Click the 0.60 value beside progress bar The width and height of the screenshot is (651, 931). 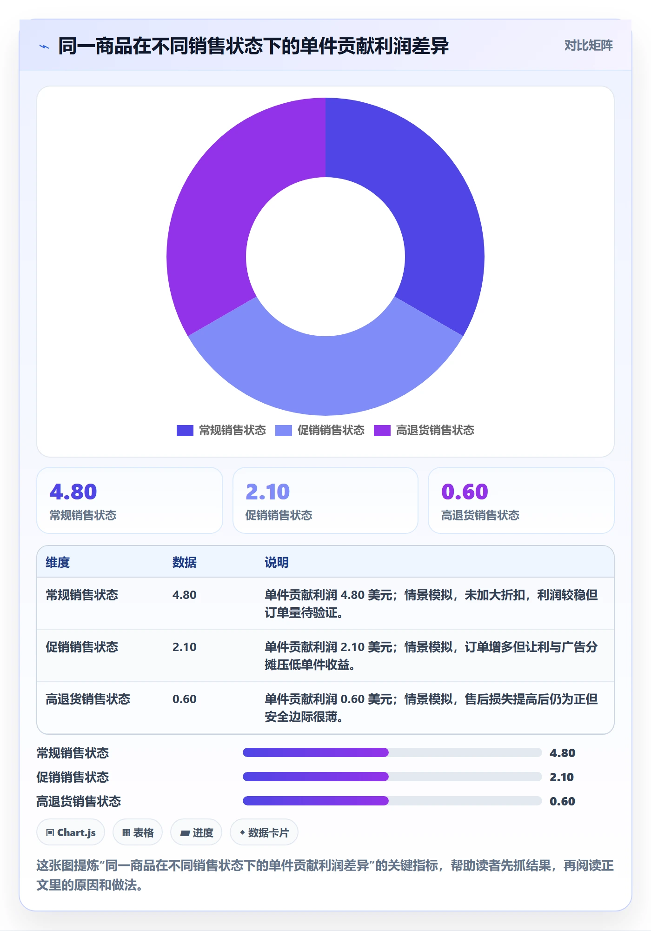tap(563, 801)
